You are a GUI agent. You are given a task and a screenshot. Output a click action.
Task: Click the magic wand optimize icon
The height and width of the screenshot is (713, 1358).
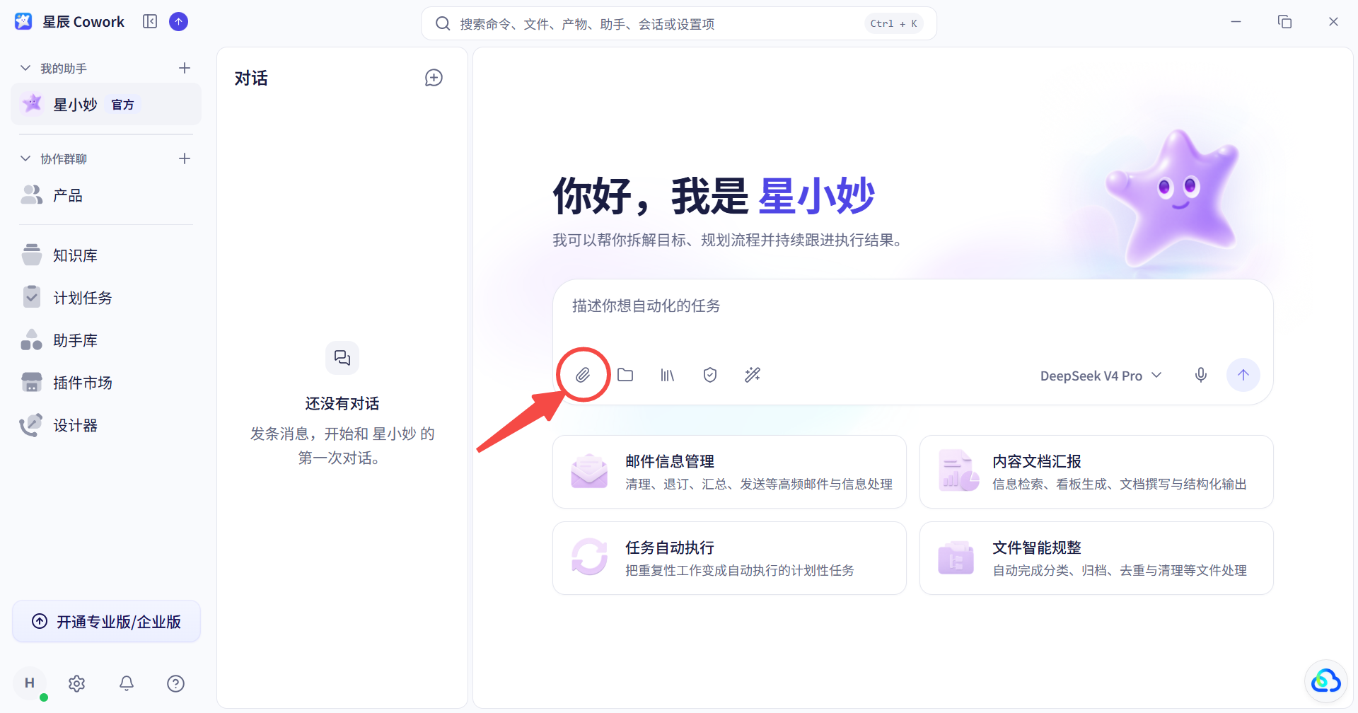click(753, 375)
